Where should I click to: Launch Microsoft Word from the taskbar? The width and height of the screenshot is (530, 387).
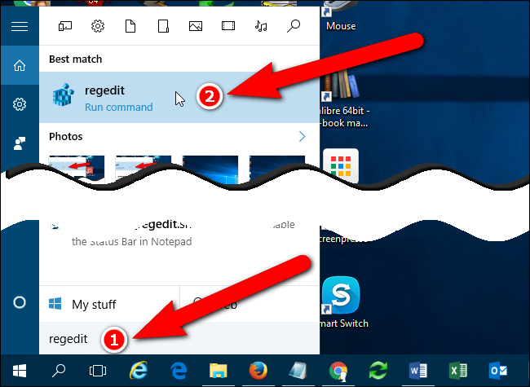(417, 371)
